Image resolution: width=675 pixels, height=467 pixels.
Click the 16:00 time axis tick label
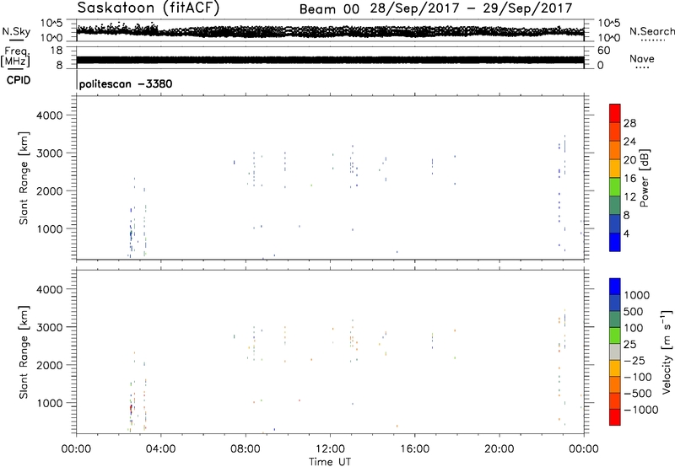(x=414, y=449)
